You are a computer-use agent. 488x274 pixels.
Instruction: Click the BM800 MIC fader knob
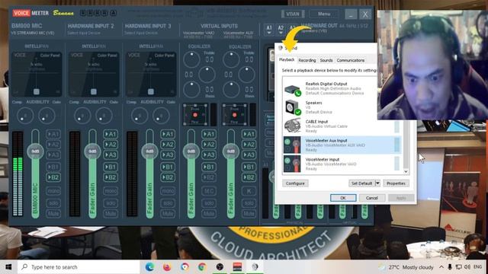click(36, 151)
